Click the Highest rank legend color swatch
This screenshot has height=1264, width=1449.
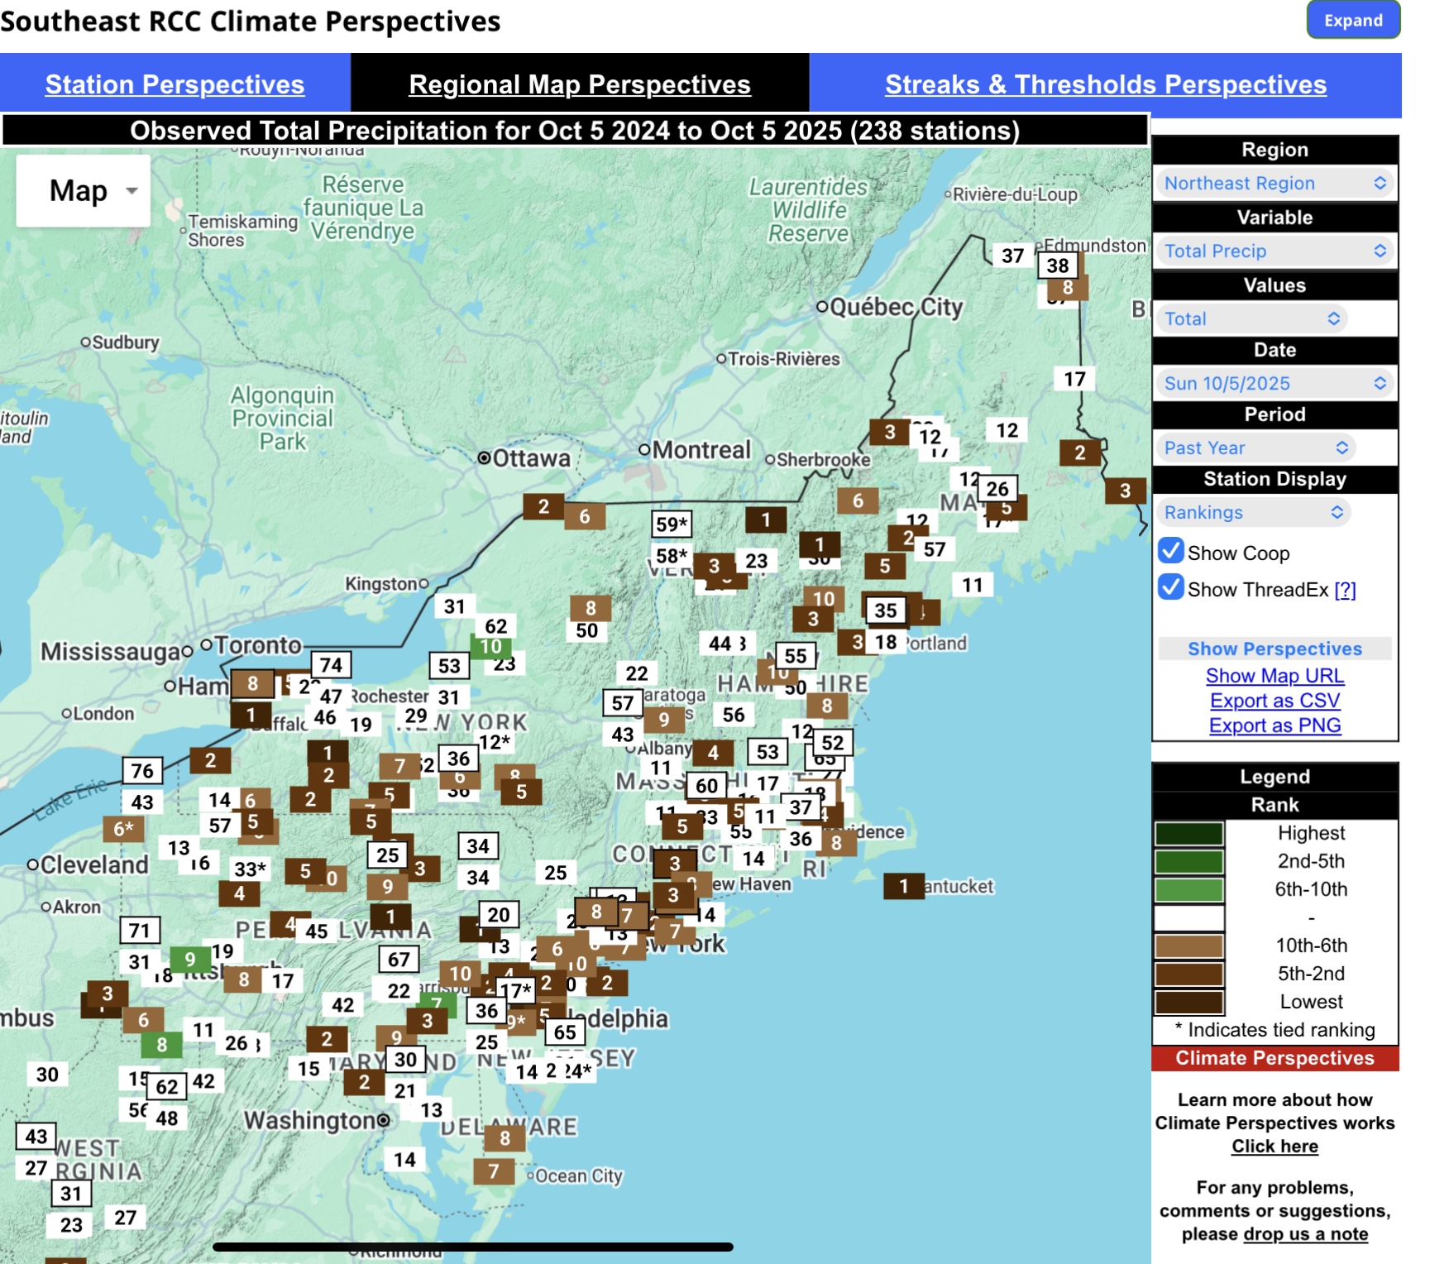pyautogui.click(x=1188, y=833)
